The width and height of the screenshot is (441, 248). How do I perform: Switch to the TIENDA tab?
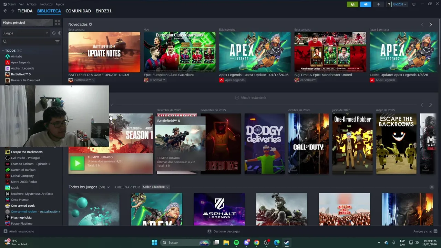25,11
